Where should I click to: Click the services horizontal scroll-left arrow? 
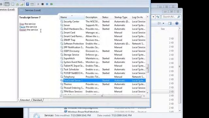click(61, 96)
